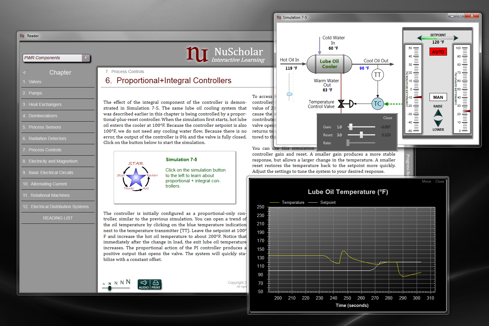The image size is (489, 326).
Task: Click the setpoint increase right arrow
Action: 456,38
